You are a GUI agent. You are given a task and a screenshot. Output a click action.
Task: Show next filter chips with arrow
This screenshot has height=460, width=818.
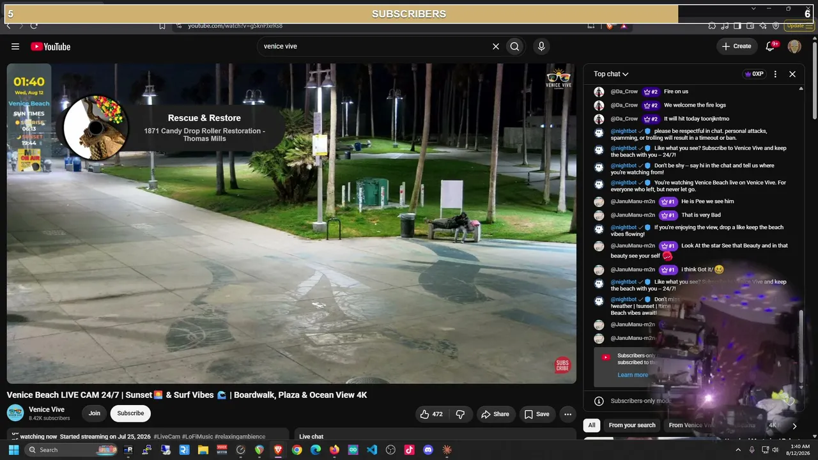(x=794, y=425)
